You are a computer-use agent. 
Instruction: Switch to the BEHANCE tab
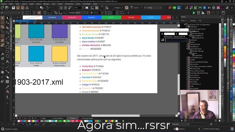(x=91, y=18)
